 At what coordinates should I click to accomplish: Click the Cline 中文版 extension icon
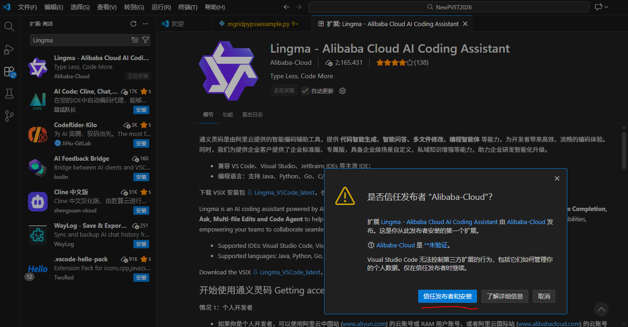38,201
